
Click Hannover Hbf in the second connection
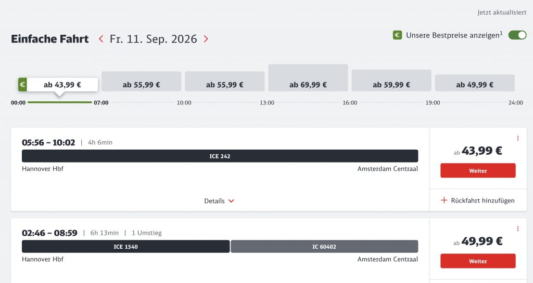click(43, 259)
